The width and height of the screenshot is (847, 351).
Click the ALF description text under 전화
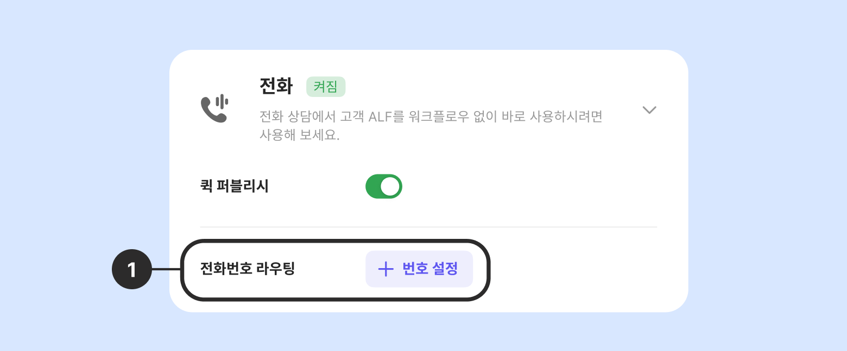431,116
